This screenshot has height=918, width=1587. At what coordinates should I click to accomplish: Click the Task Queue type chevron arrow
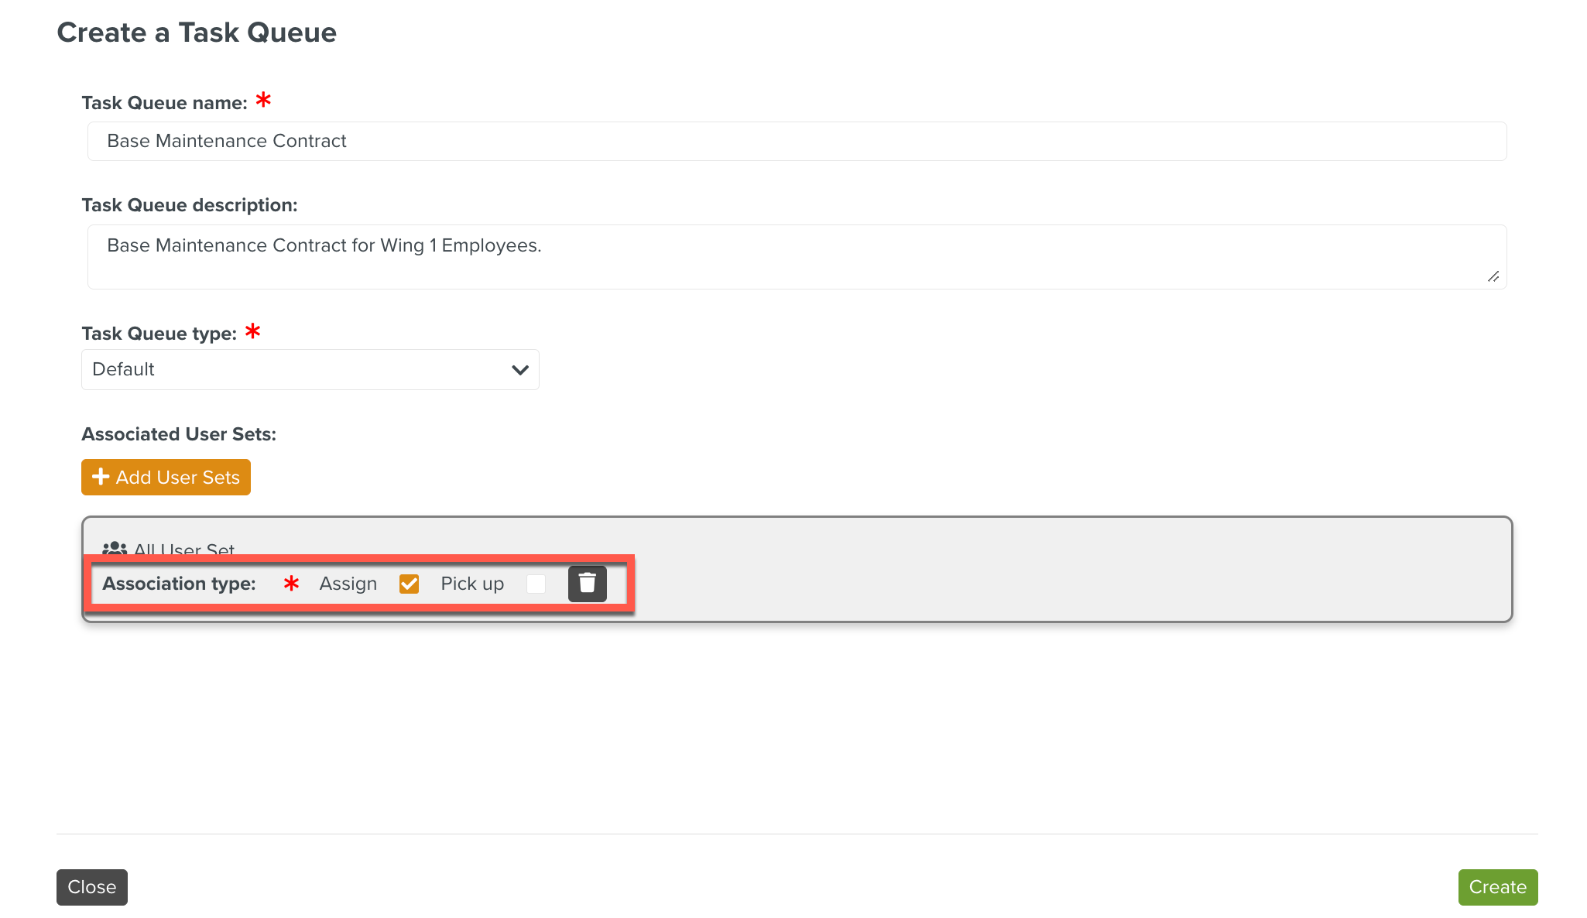coord(520,370)
